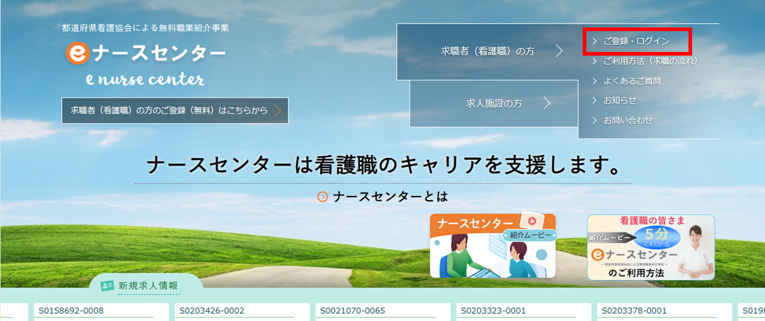
Task: Open ご利用方法（求職の流れ） link
Action: coord(650,61)
